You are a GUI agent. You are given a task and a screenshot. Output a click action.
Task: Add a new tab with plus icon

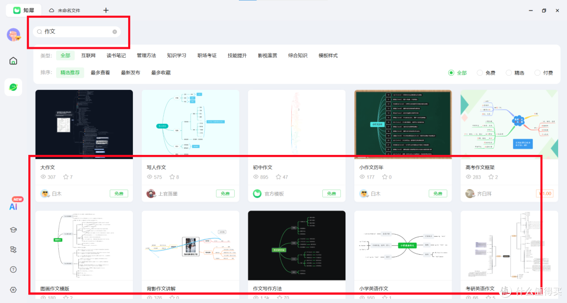pyautogui.click(x=106, y=10)
